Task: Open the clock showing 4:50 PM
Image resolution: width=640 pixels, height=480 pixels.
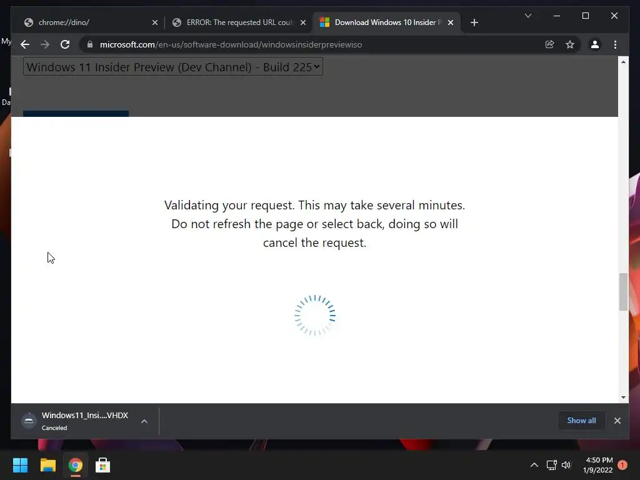Action: 597,465
